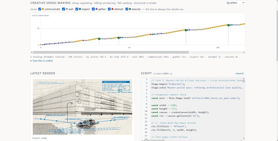The image size is (278, 141).
Task: Click the chart scrollbar right arrow
Action: (244, 52)
